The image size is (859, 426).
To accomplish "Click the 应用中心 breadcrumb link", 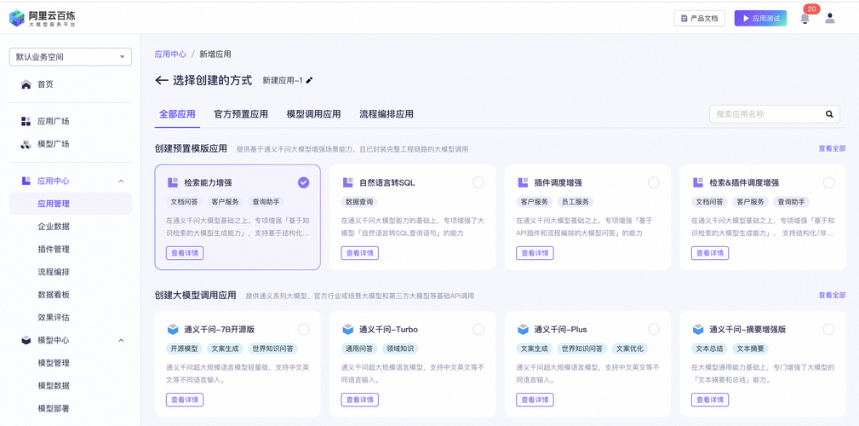I will (x=170, y=55).
